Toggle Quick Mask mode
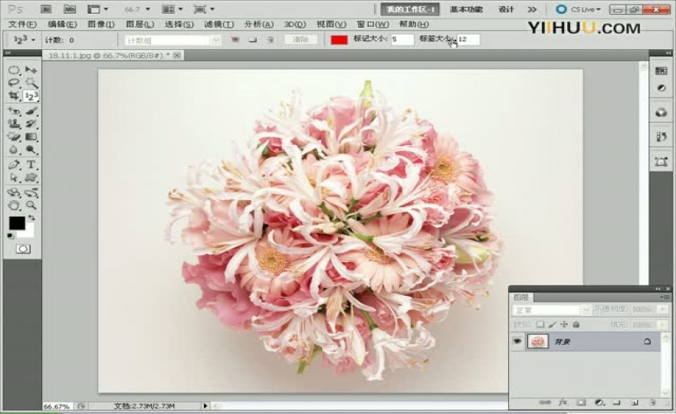This screenshot has height=414, width=676. click(23, 249)
